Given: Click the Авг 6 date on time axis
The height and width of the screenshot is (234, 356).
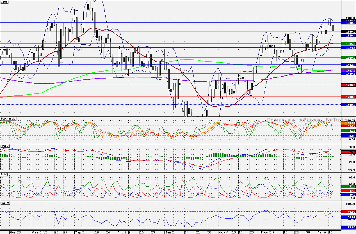Looking at the screenshot, I should coord(321,232).
